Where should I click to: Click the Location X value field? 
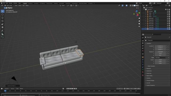[x=160, y=46]
